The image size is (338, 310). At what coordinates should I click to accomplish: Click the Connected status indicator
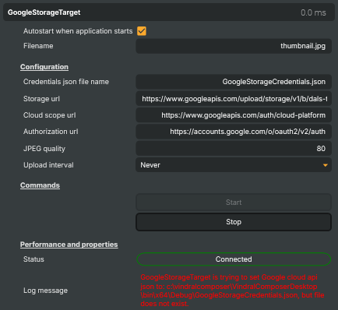click(x=234, y=259)
